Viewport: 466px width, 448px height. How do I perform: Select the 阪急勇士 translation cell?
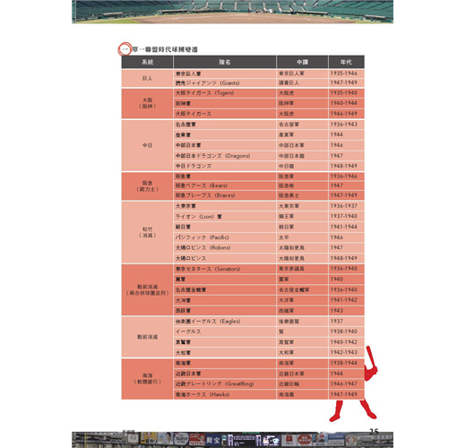302,195
